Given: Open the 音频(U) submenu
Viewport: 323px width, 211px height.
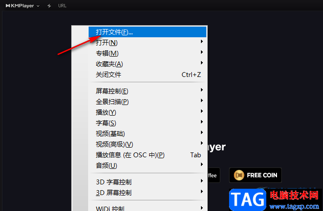Looking at the screenshot, I should pos(148,166).
